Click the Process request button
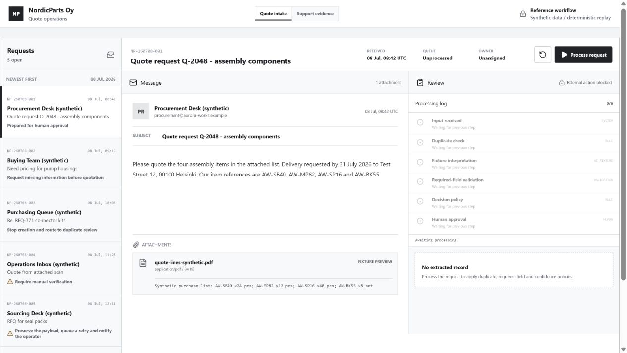Image resolution: width=627 pixels, height=353 pixels. coord(583,55)
